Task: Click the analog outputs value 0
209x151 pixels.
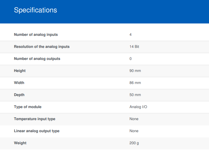Action: [x=131, y=59]
